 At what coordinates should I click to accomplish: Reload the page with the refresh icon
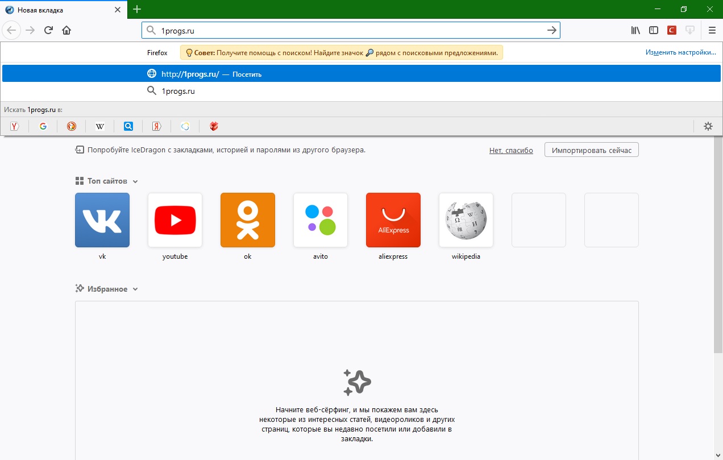pos(48,30)
